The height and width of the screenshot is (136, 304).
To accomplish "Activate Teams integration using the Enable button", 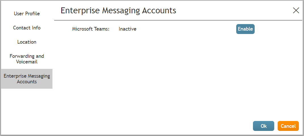I will pos(245,29).
